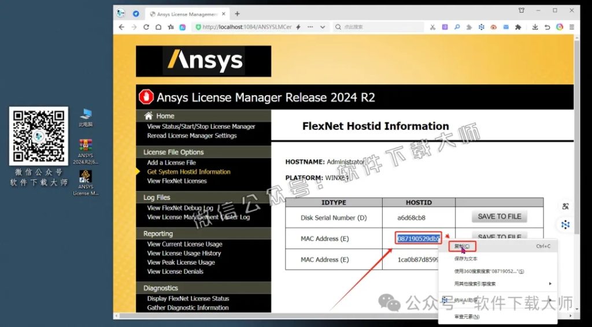Open Gather Diagnostic Information

(188, 308)
